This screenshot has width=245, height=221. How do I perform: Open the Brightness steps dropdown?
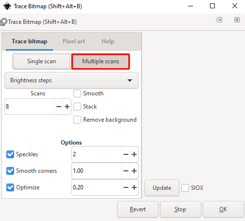coord(71,80)
